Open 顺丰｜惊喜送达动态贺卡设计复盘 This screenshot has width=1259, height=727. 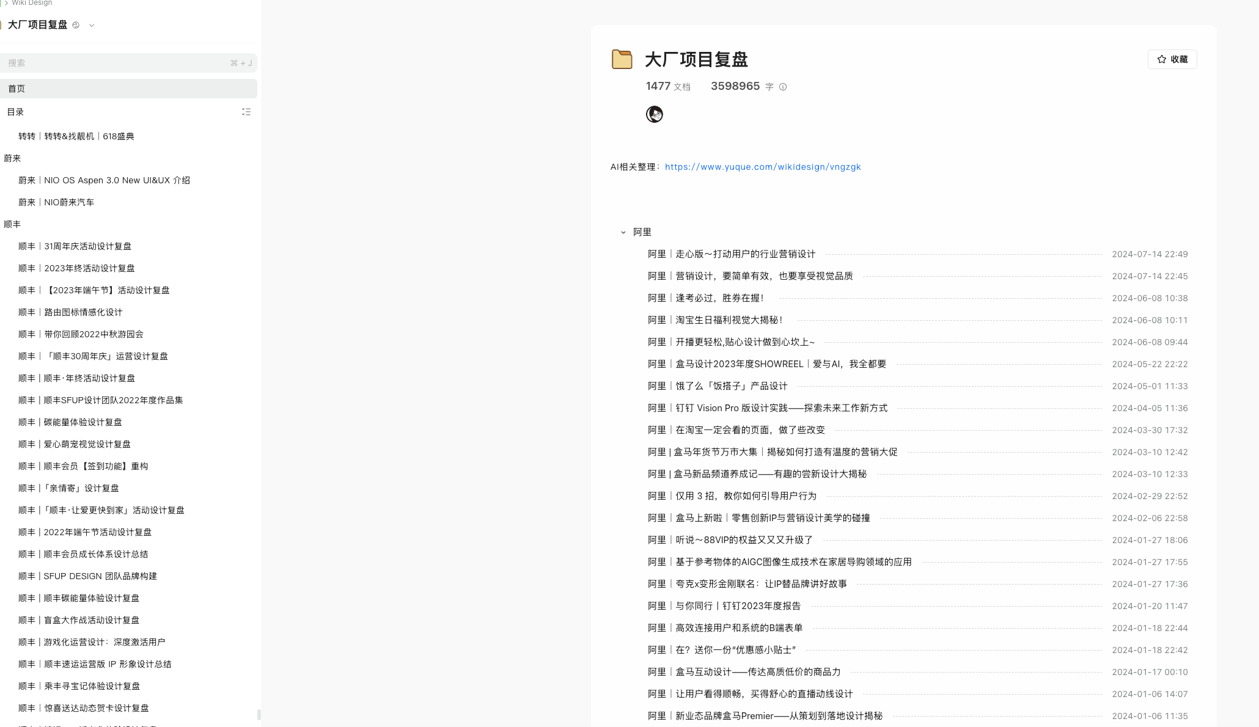[84, 708]
